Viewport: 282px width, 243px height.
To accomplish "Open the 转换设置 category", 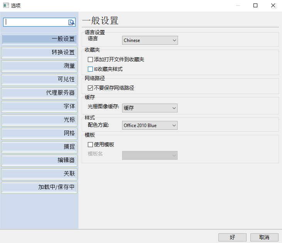I will coord(39,53).
